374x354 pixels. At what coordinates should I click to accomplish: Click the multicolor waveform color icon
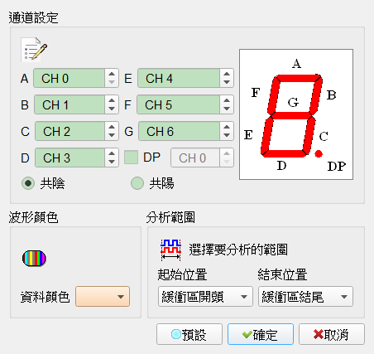point(34,259)
